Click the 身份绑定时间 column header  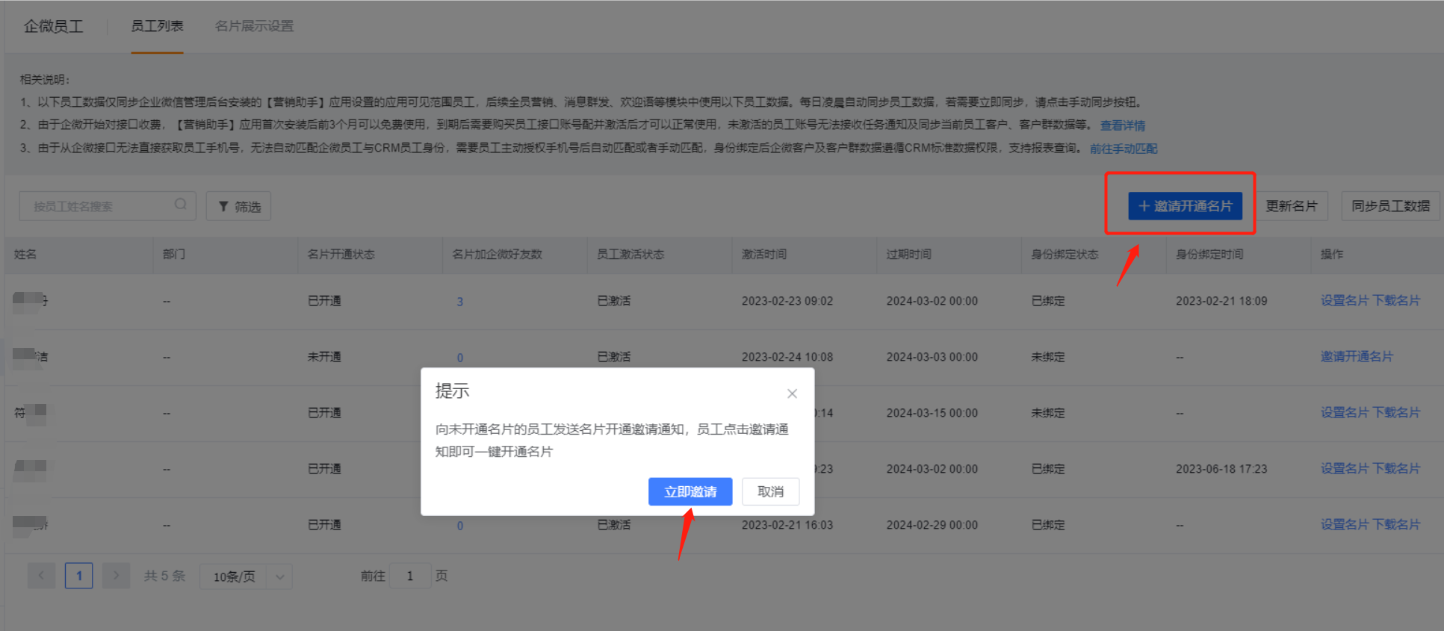[x=1209, y=255]
